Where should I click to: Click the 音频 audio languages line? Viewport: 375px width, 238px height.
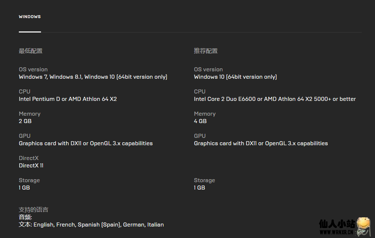[25, 217]
